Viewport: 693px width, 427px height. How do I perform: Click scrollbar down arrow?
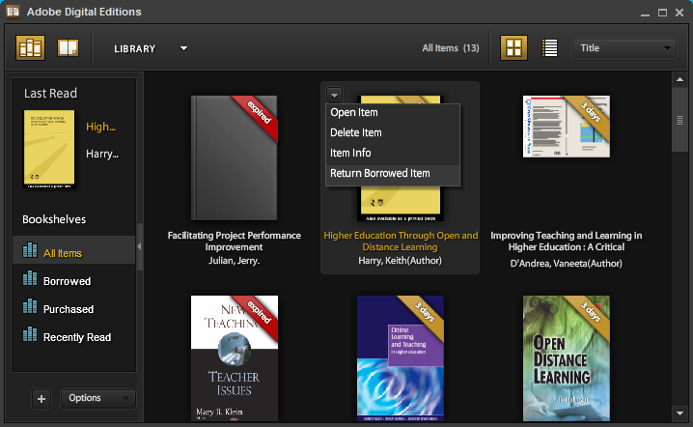(x=679, y=413)
